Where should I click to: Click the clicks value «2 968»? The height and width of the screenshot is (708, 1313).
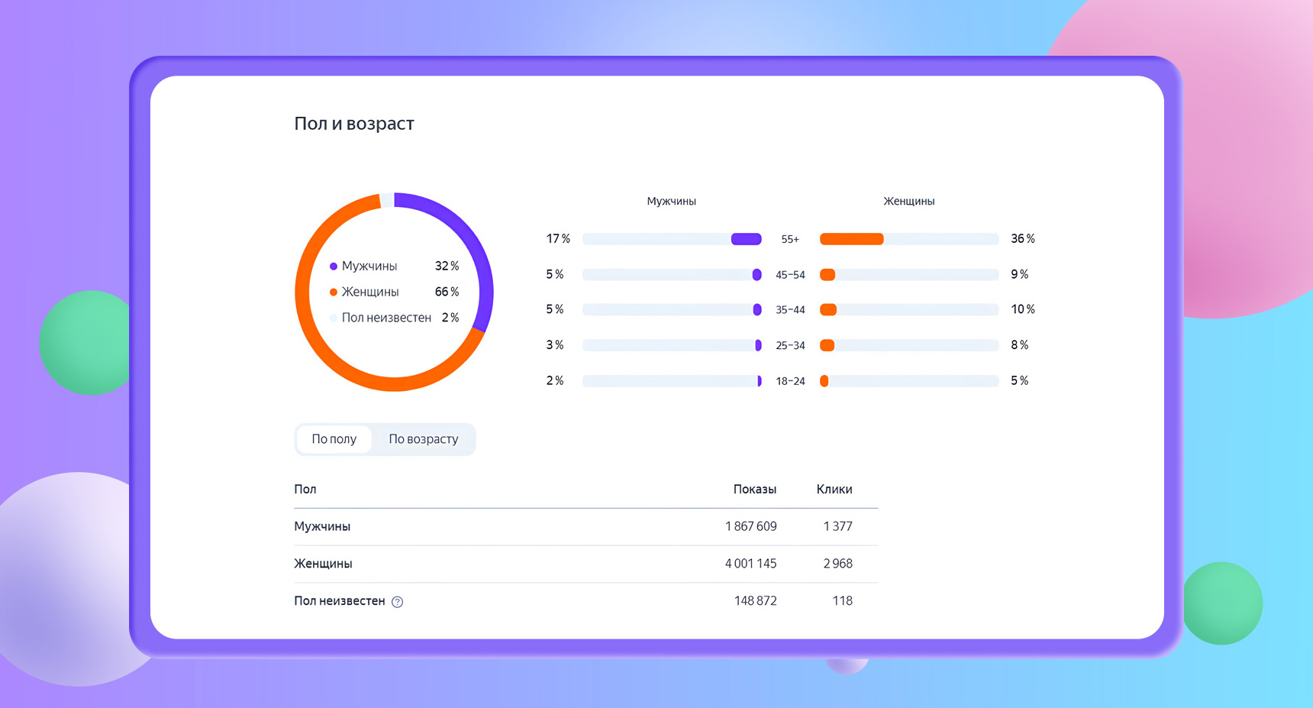pos(838,564)
